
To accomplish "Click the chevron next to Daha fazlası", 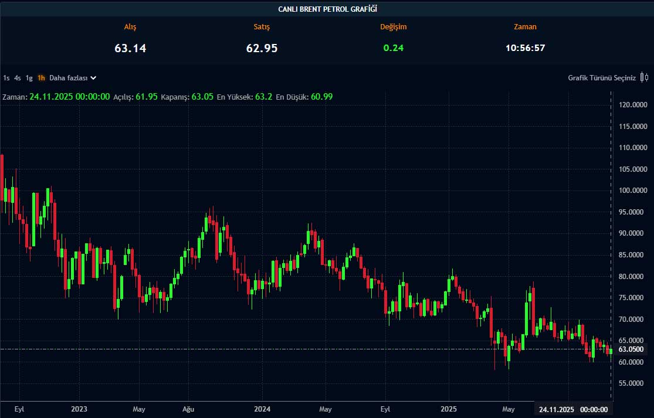I will [x=93, y=77].
